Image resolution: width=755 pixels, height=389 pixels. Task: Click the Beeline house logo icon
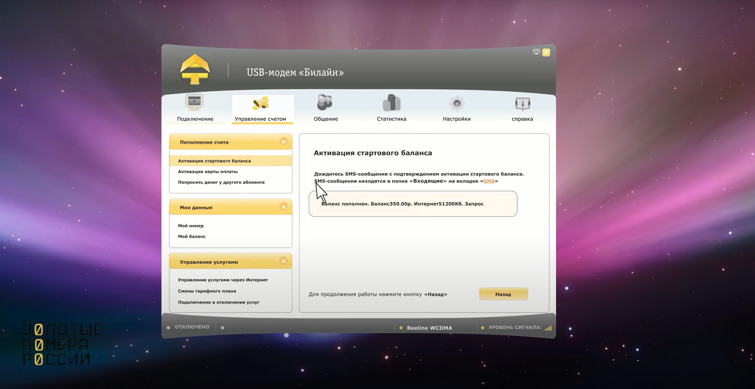pos(195,69)
